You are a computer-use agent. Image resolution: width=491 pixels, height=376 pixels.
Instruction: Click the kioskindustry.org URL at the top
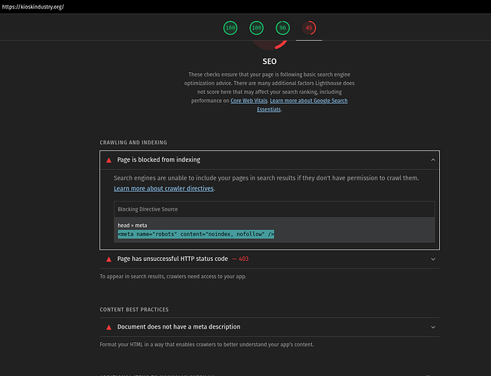tap(33, 7)
